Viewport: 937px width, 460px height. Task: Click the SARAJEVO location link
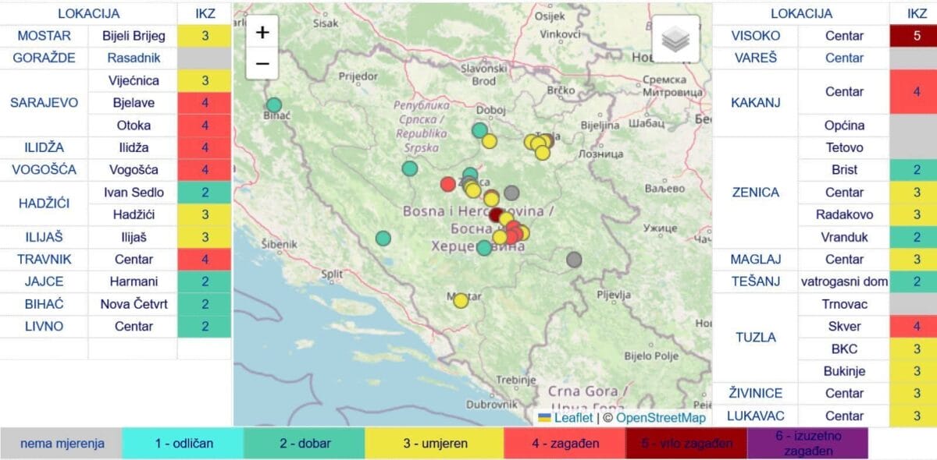pyautogui.click(x=44, y=103)
